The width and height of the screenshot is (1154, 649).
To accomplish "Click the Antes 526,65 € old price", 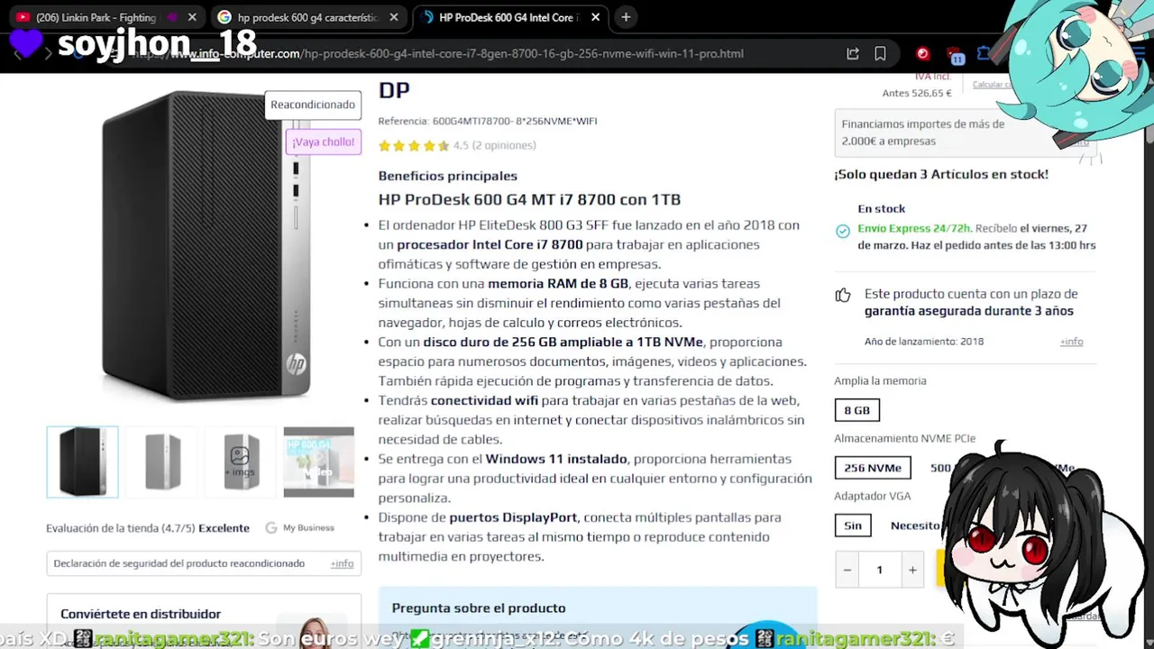I will click(x=917, y=93).
